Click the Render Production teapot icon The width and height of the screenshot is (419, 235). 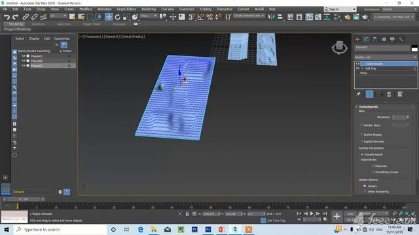pos(365,17)
